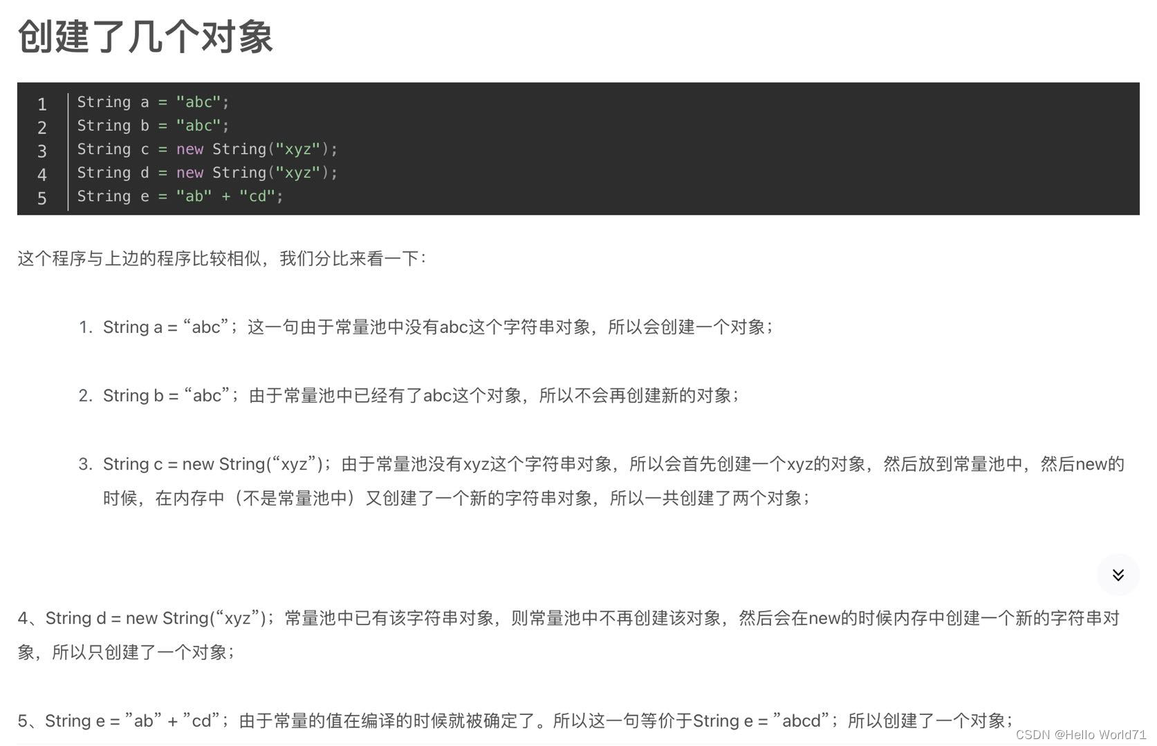Click code line String a = "abc";
The image size is (1157, 746).
click(x=153, y=102)
